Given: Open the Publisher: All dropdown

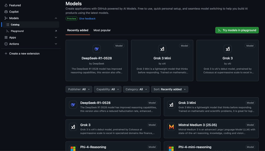Looking at the screenshot, I should (79, 89).
